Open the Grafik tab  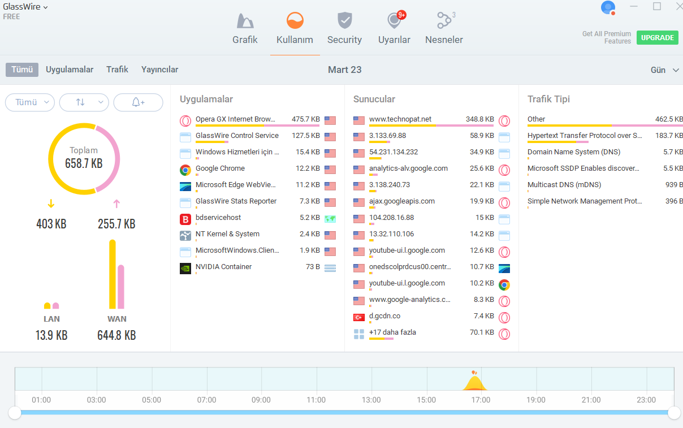click(245, 28)
